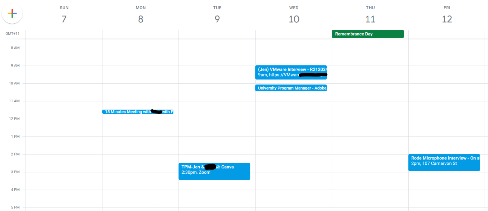The image size is (488, 211).
Task: Click empty 12 PM slot on Wednesday
Action: pos(294,127)
